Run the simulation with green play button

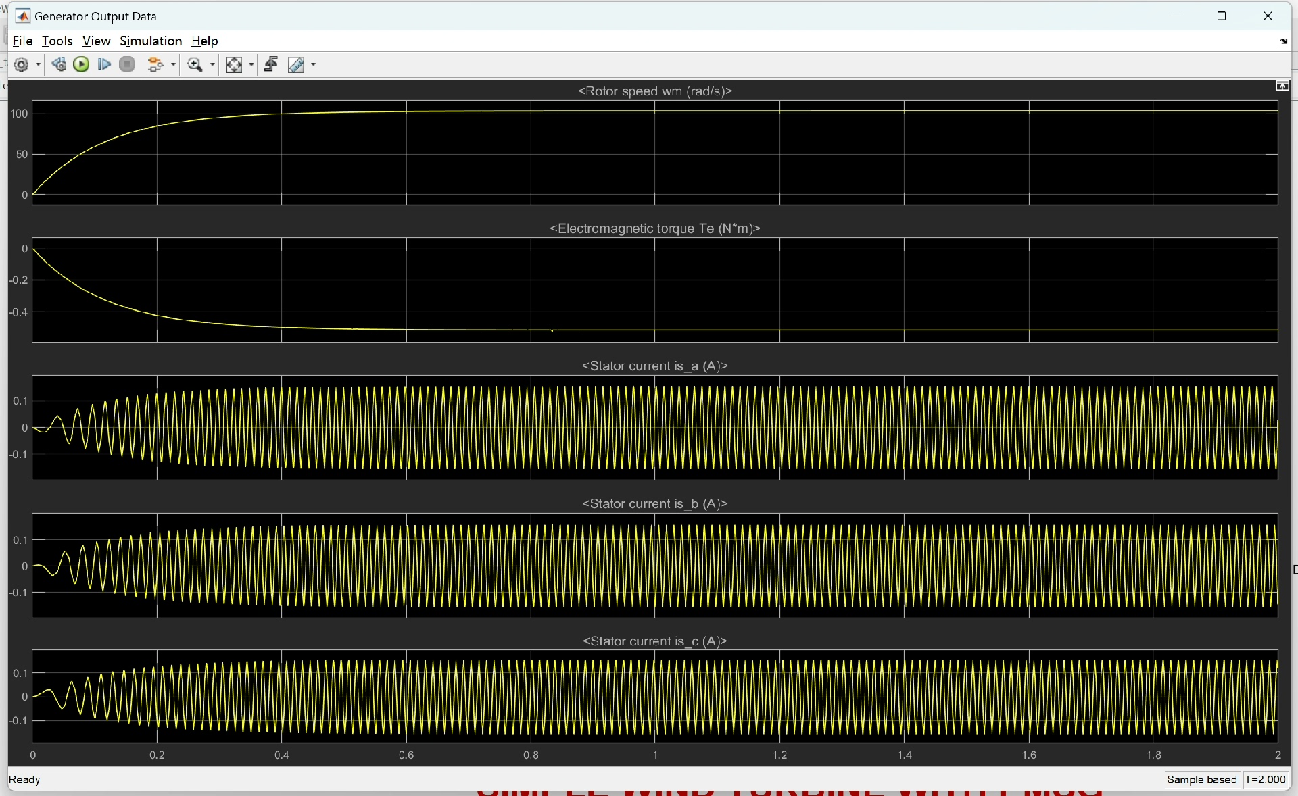click(81, 65)
